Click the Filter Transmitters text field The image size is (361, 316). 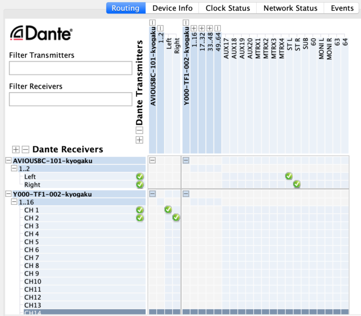(71, 68)
